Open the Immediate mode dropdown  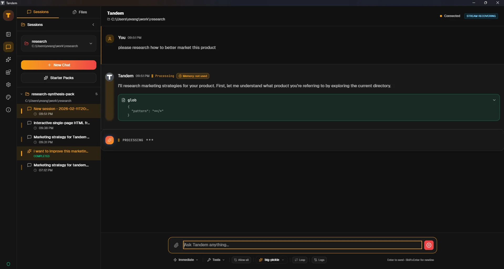pyautogui.click(x=186, y=260)
